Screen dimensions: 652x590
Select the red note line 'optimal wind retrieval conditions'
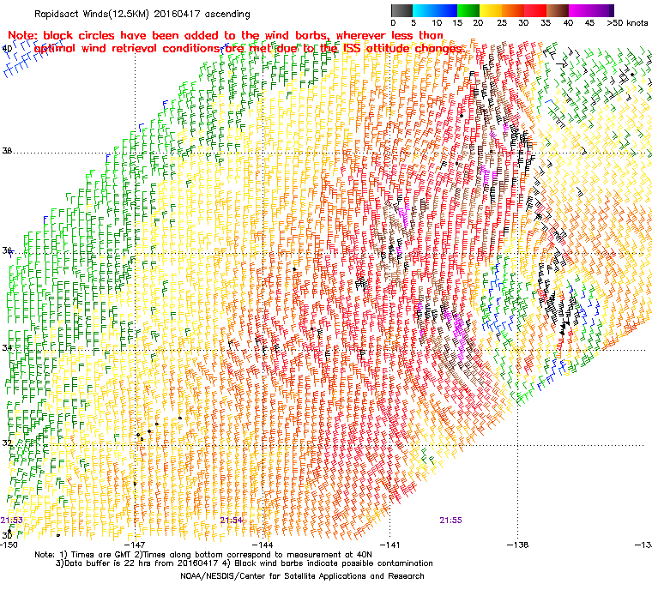[x=126, y=49]
